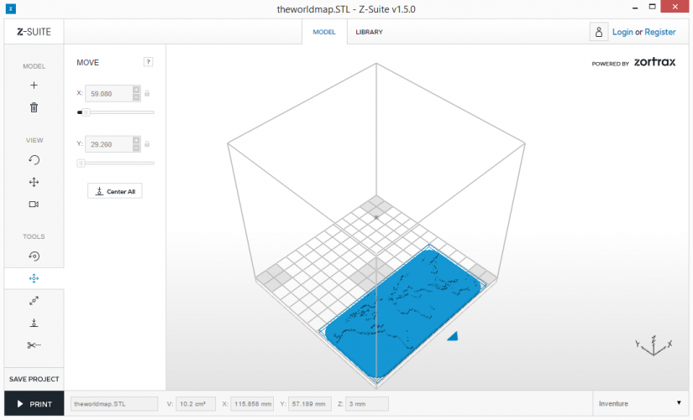Select the Split scissors tool
Viewport: 693px width, 420px height.
(x=34, y=345)
